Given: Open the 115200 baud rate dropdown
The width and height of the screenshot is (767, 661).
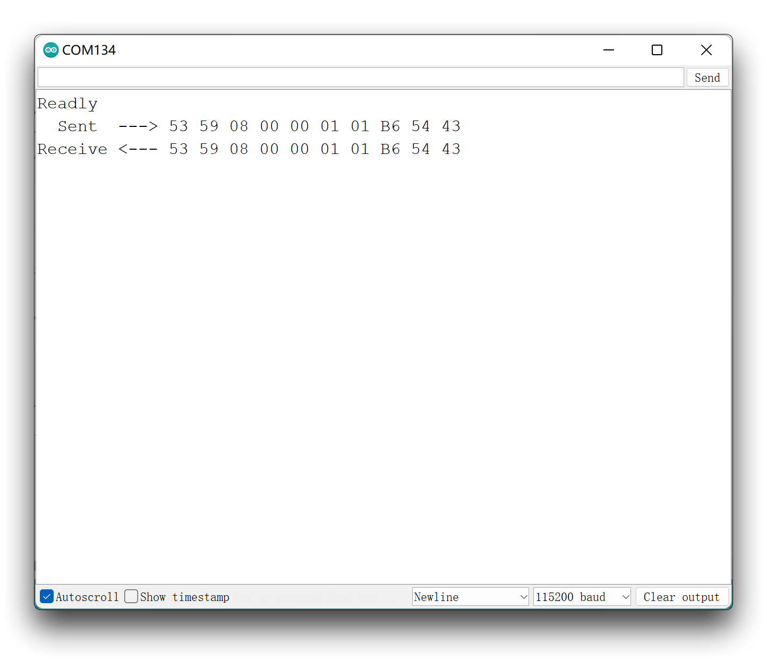Looking at the screenshot, I should (x=582, y=597).
